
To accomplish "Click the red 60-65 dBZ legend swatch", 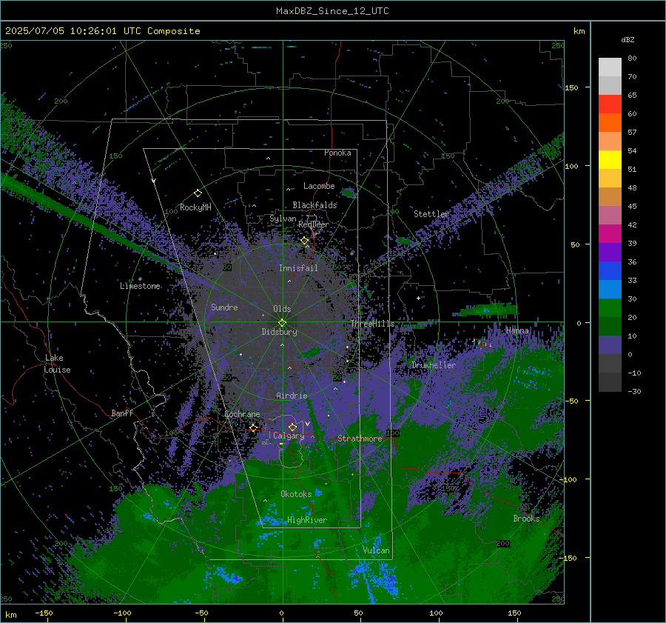I will (610, 104).
